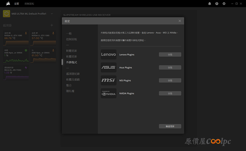Open 感測器紀錄 settings section
This screenshot has height=151, width=246.
pyautogui.click(x=73, y=74)
